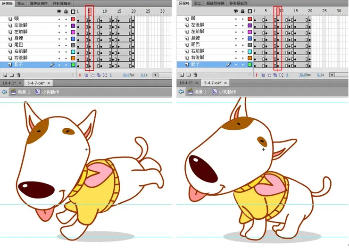Click timeline scroll-left arrow in left screenshot
Screen dimensions: 349x249
coord(155,75)
